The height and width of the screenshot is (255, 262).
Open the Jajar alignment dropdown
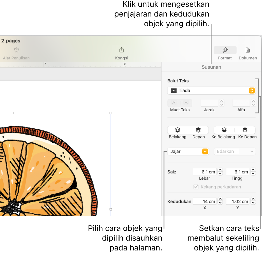pos(188,151)
